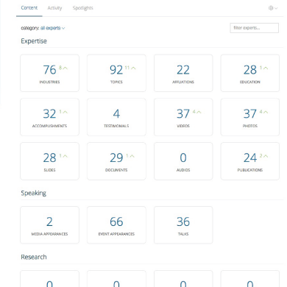Screen dimensions: 287x287
Task: Open the 66 Event Appearances card
Action: (116, 225)
